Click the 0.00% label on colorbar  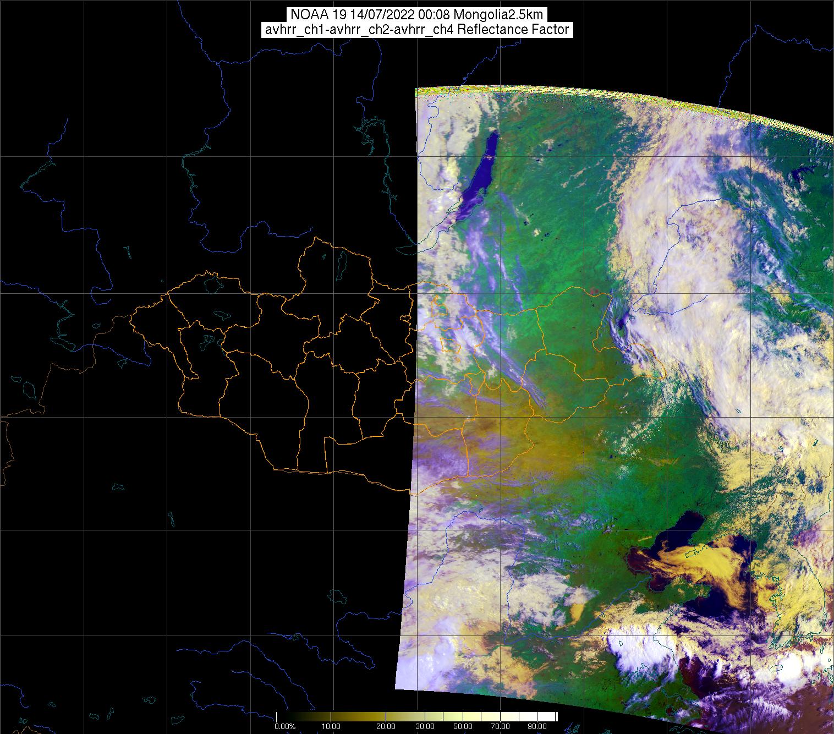[285, 726]
